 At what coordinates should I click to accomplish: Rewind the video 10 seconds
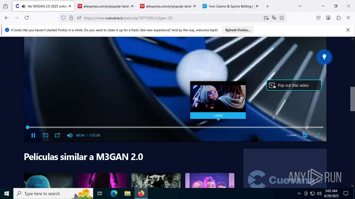45,135
